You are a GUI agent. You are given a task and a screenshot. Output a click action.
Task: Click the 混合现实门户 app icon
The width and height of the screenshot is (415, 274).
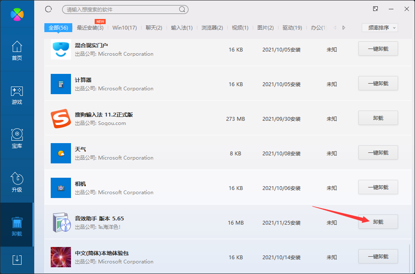tap(61, 49)
